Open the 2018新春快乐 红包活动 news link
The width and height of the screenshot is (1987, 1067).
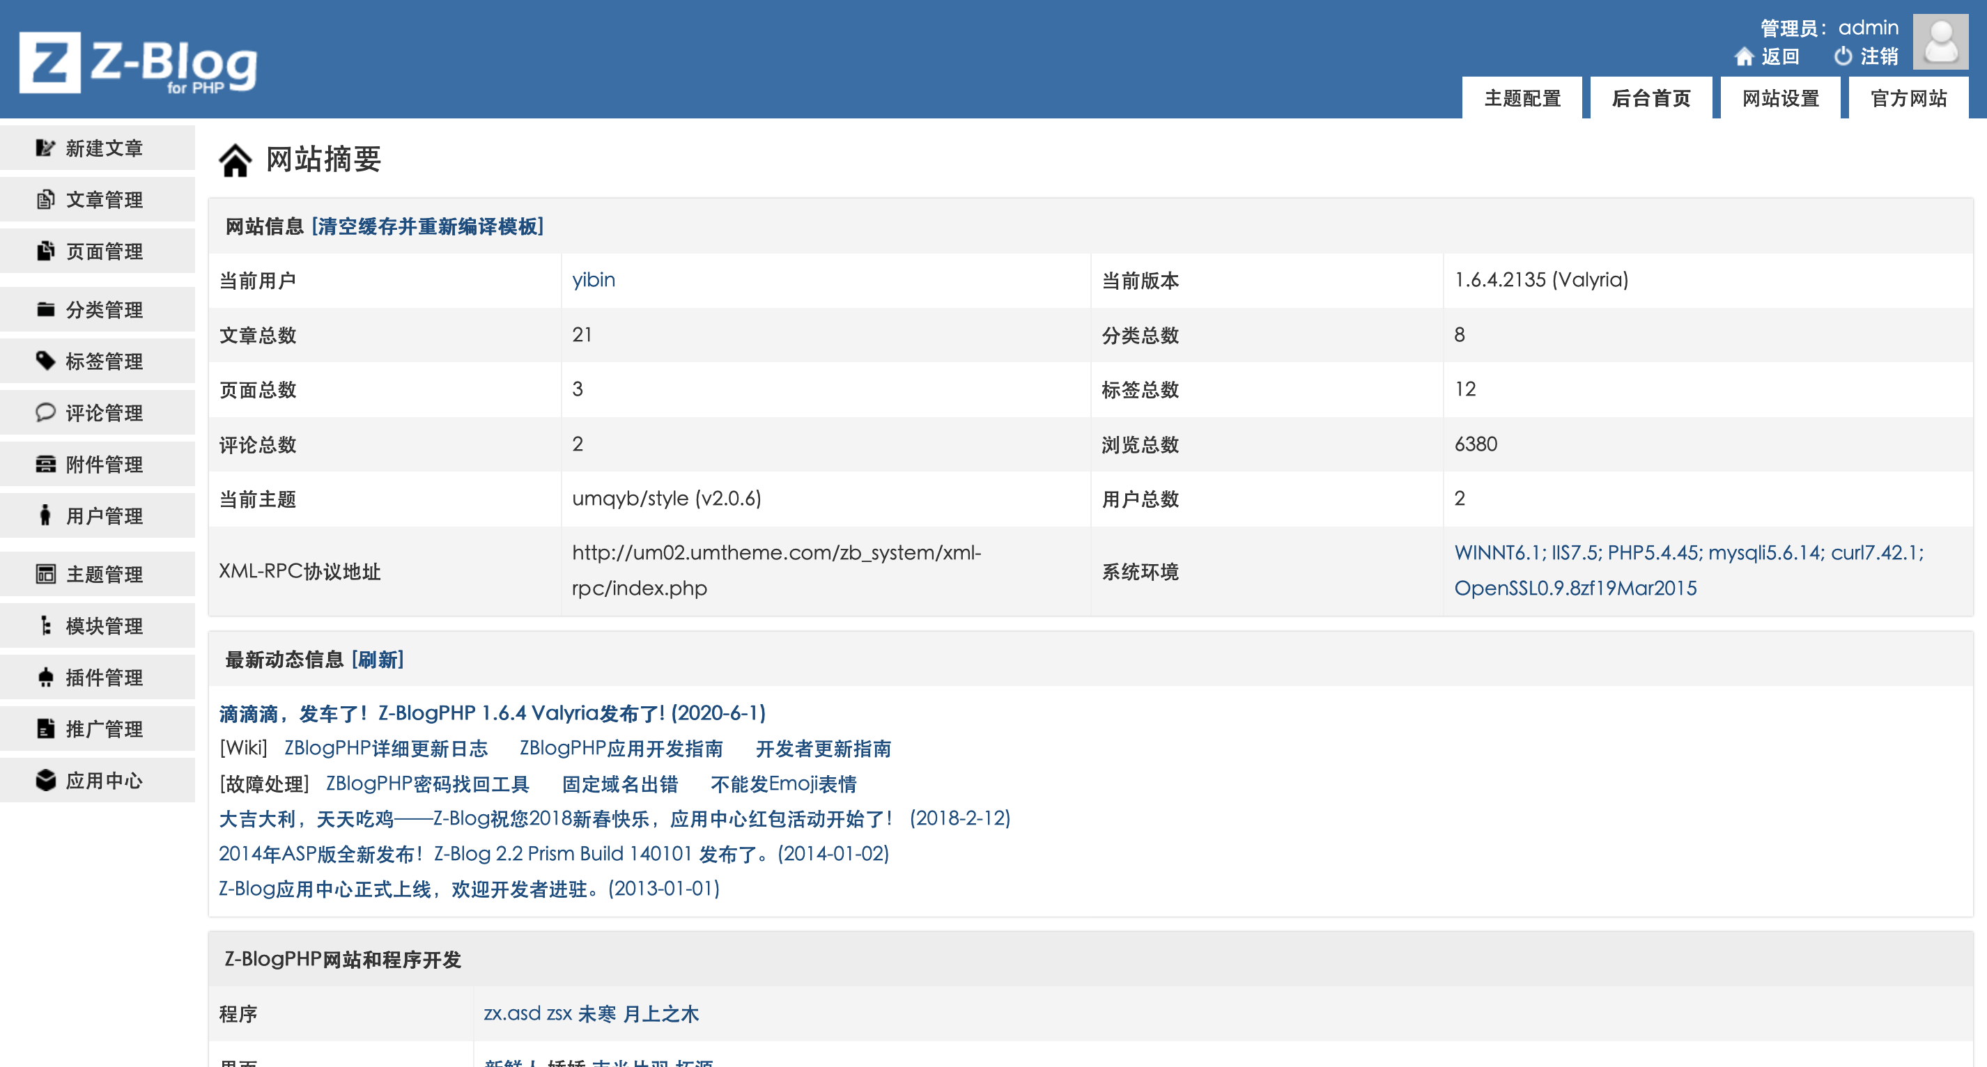click(x=614, y=819)
